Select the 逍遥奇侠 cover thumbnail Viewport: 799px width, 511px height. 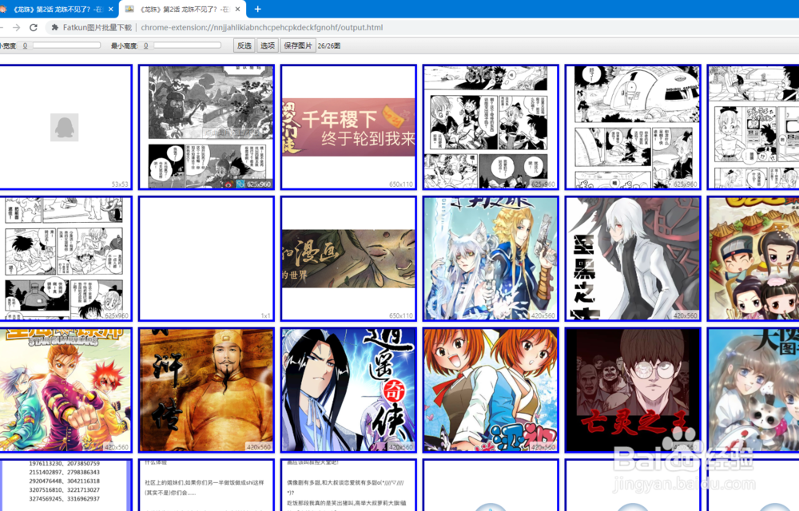(348, 390)
